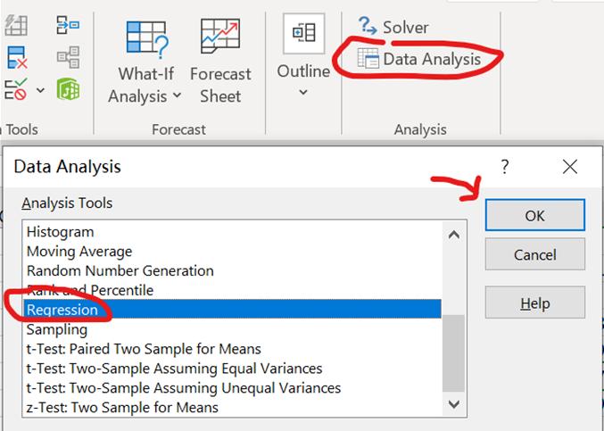604x431 pixels.
Task: Select Histogram in Analysis Tools list
Action: (x=61, y=232)
